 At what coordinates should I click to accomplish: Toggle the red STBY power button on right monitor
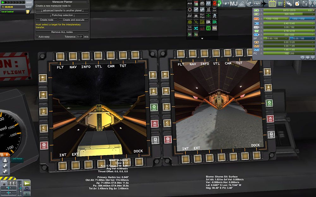point(168,139)
